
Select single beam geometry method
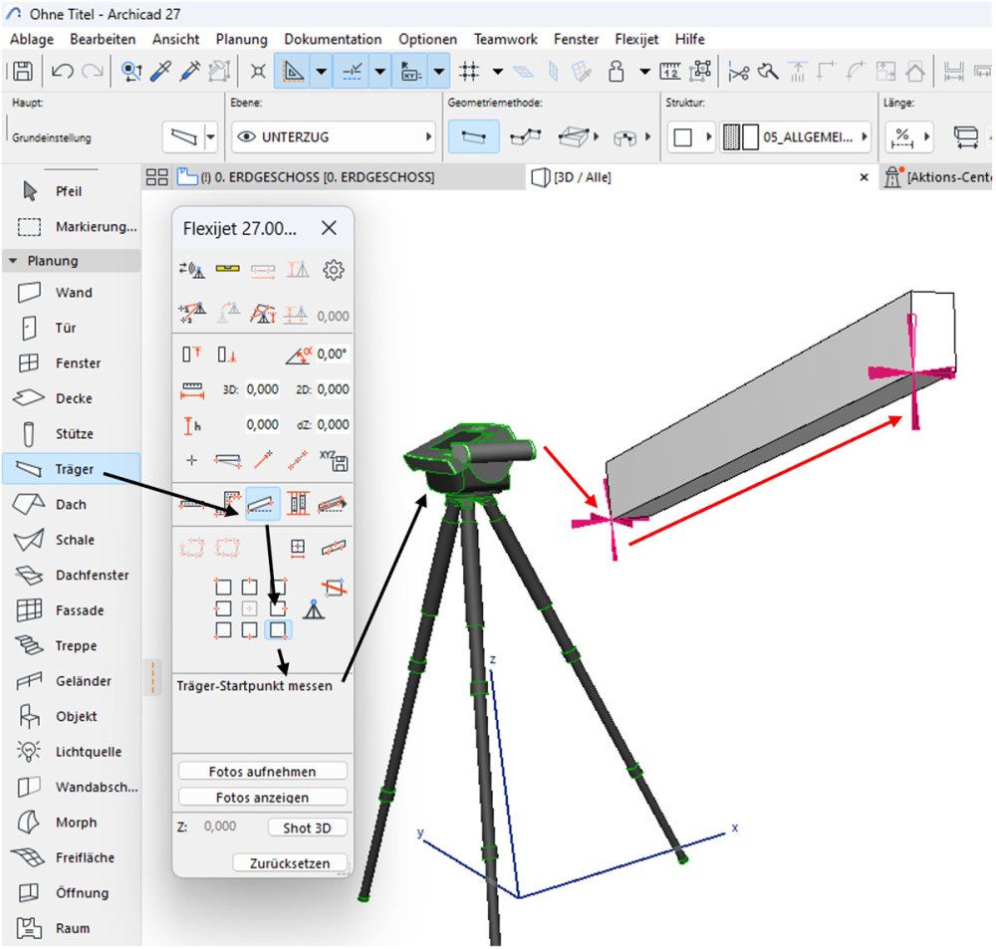(x=473, y=137)
